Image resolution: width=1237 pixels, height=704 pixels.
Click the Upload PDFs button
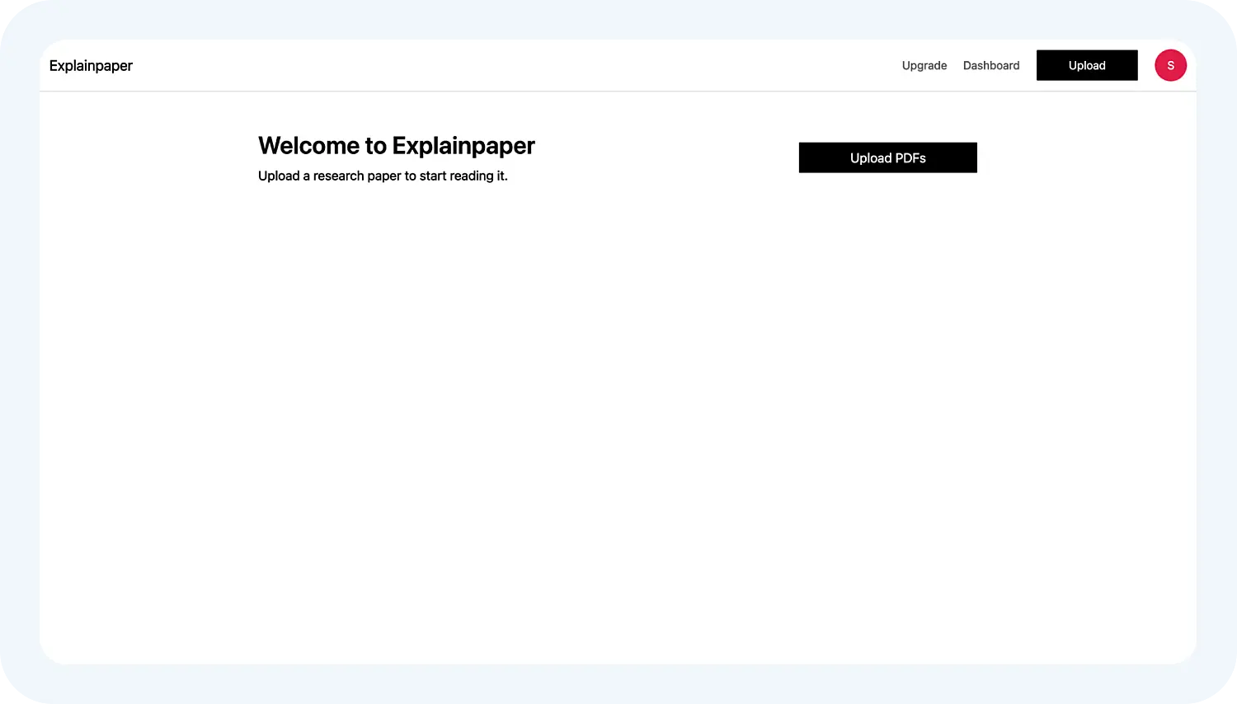(888, 157)
